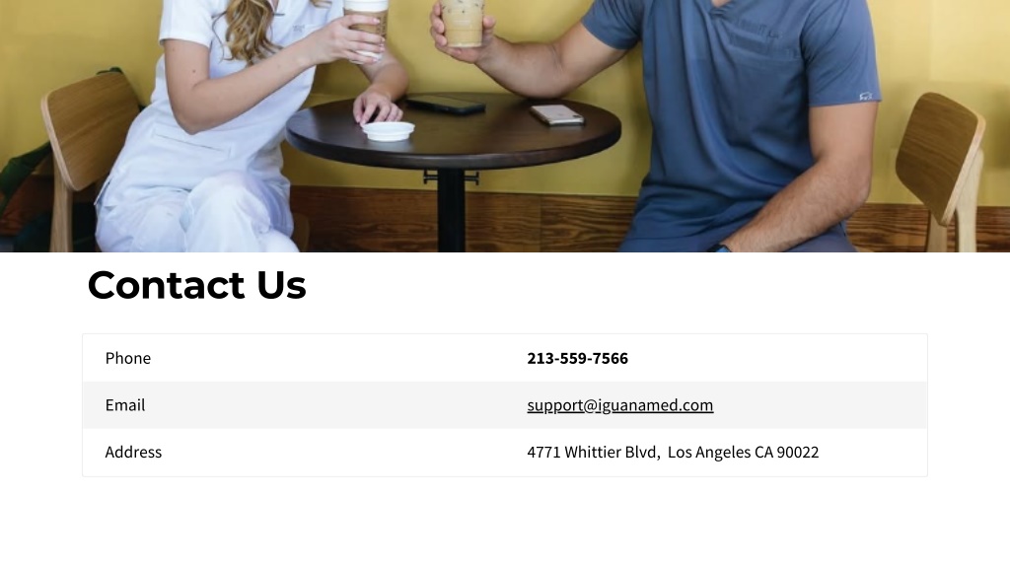This screenshot has width=1010, height=568.
Task: Click the Contact Us heading
Action: point(197,285)
